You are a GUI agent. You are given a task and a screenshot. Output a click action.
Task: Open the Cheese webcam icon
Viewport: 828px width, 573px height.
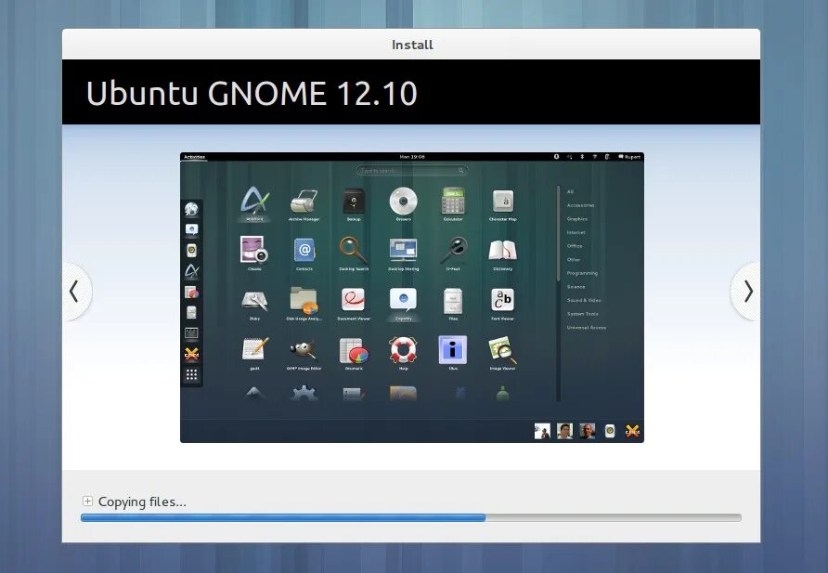tap(254, 250)
